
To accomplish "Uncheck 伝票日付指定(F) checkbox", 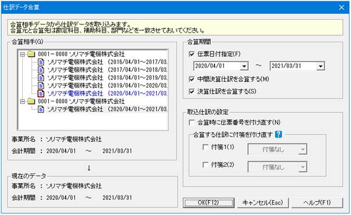I will 192,54.
